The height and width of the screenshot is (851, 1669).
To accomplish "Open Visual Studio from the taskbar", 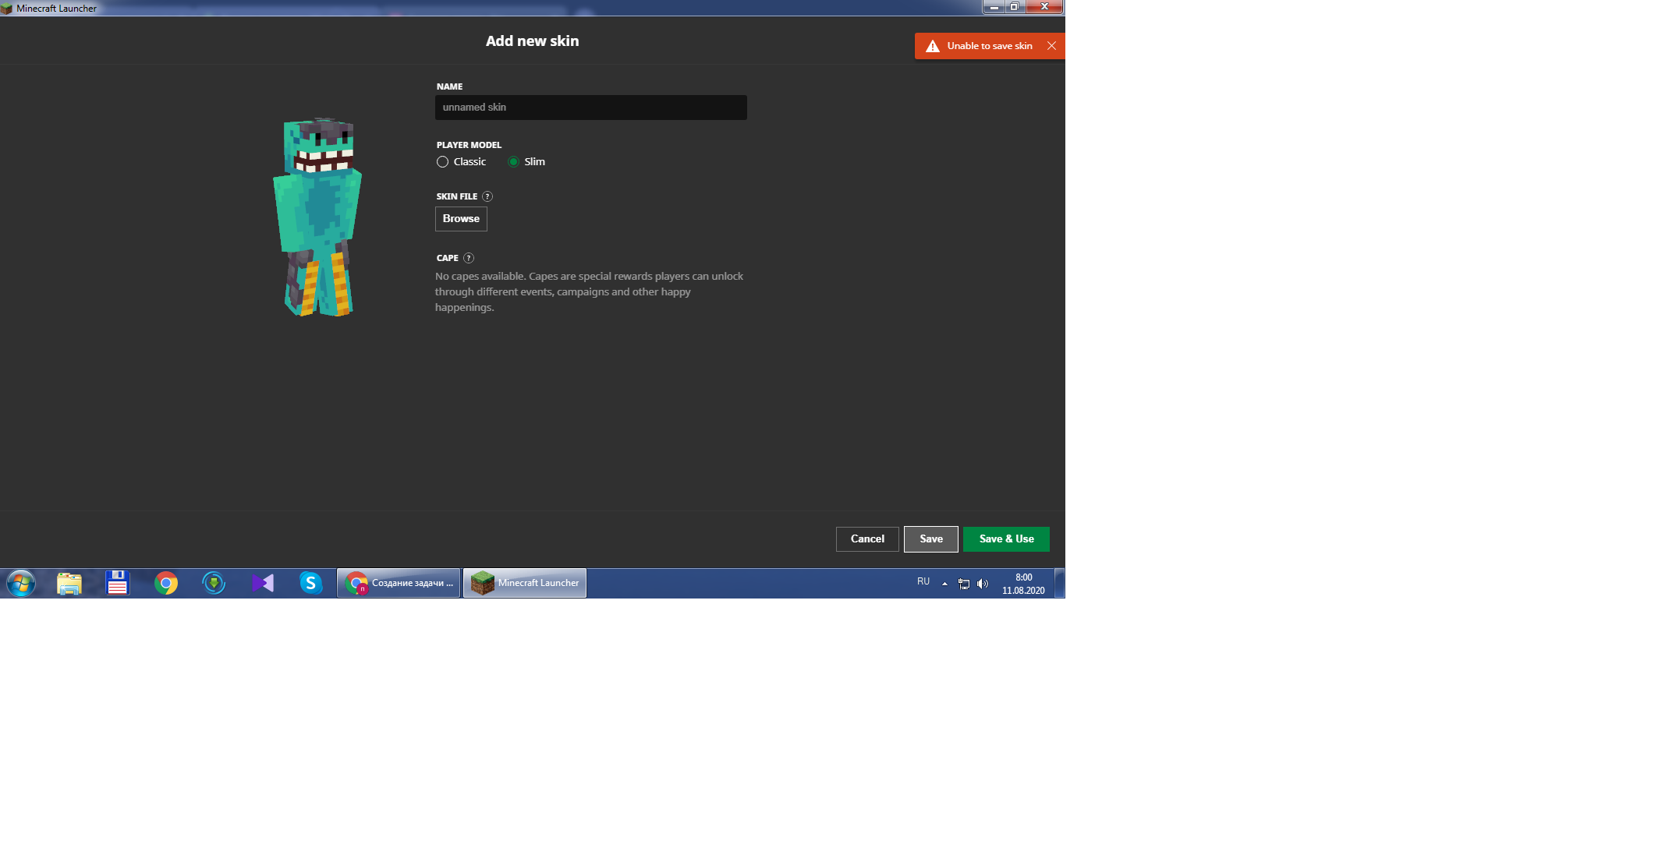I will pyautogui.click(x=263, y=583).
